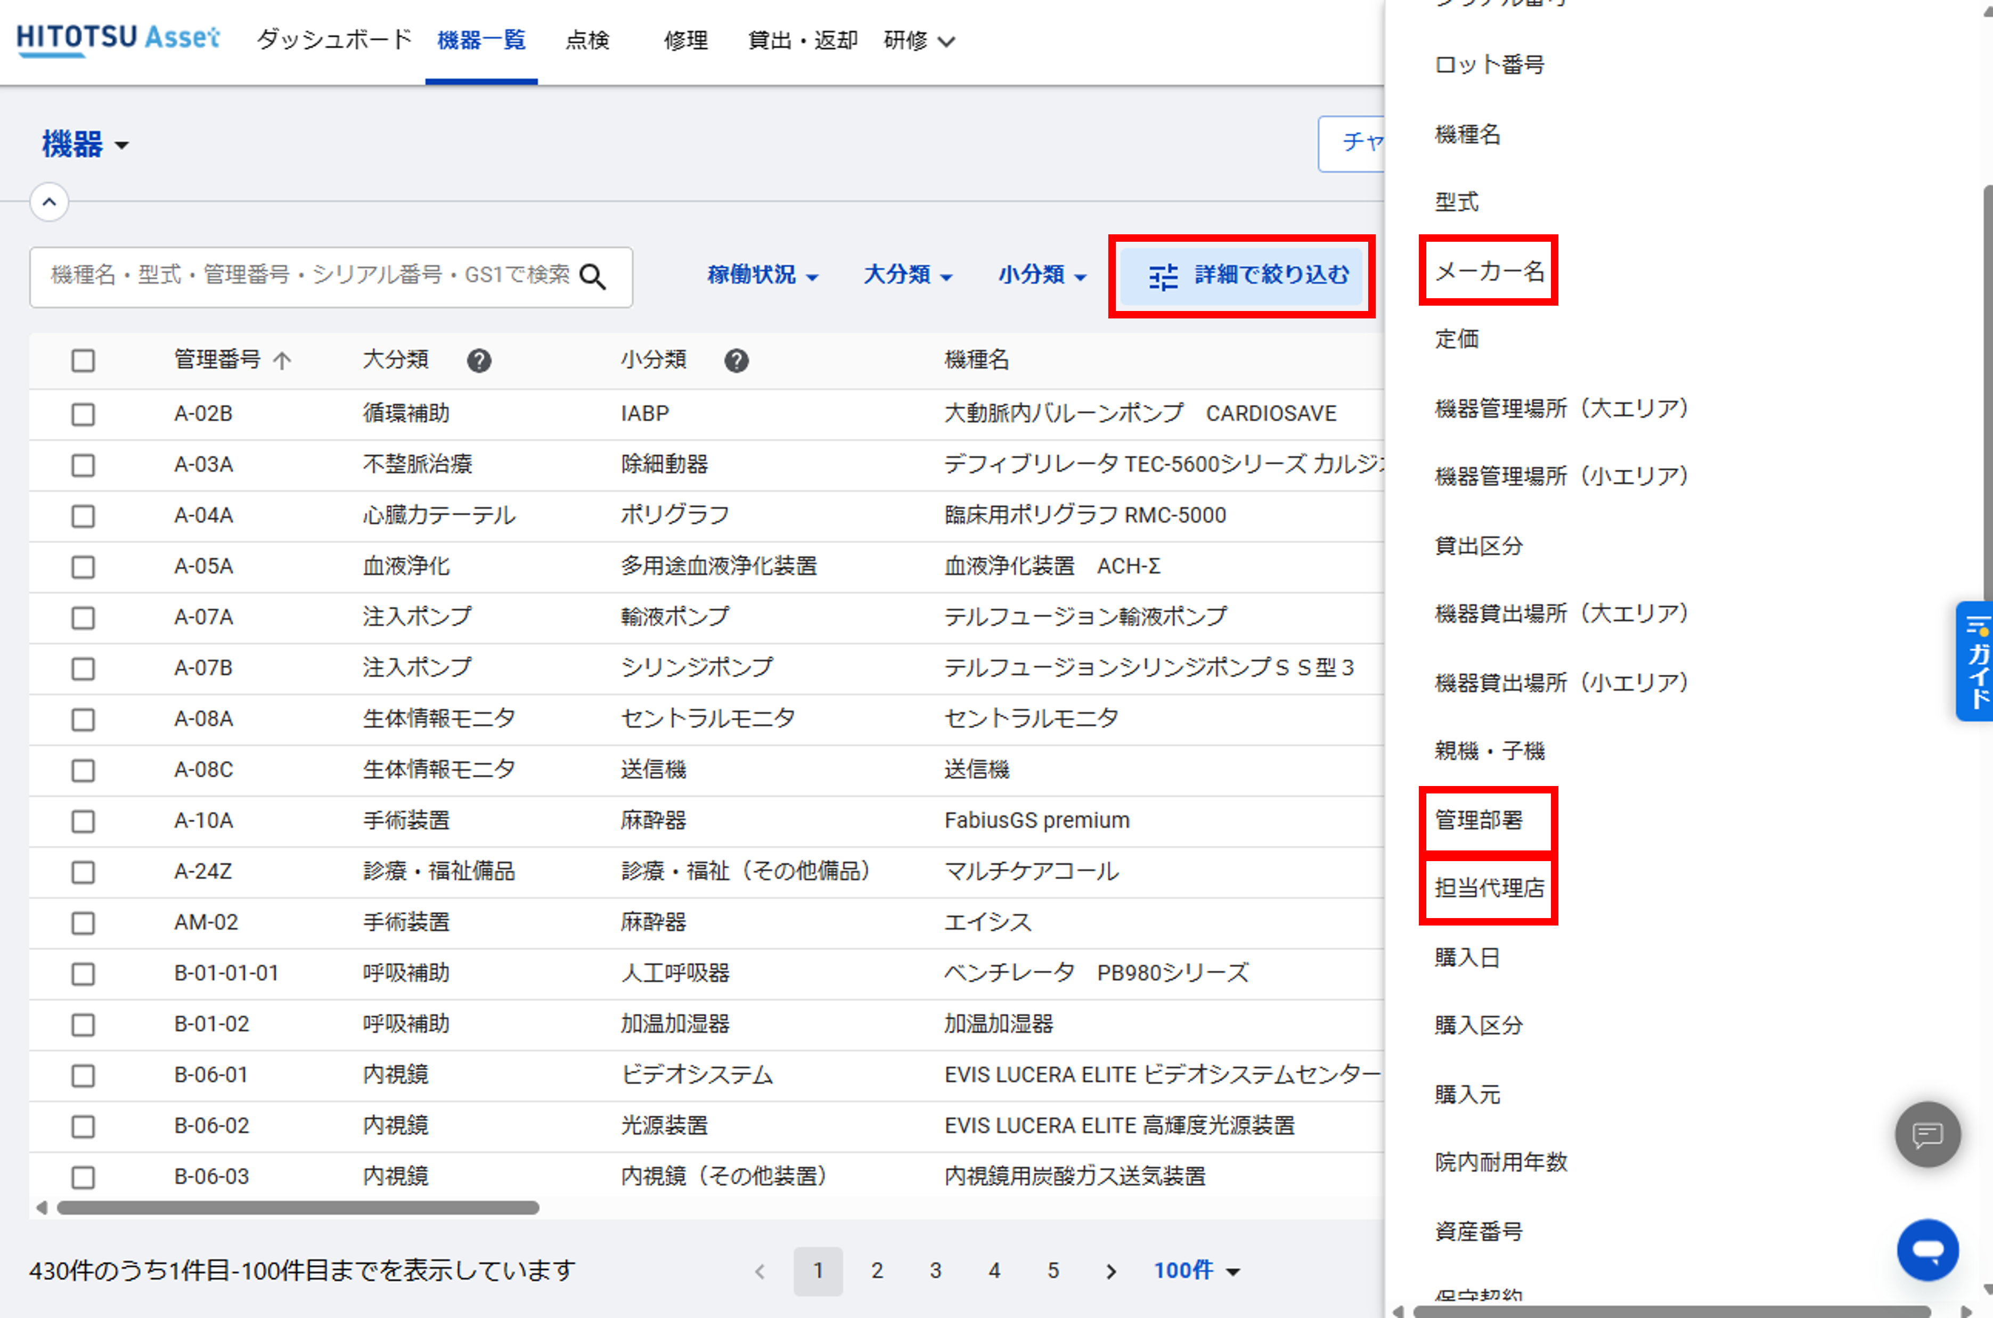Click help icon next to 小分類 header
Viewport: 1993px width, 1318px height.
point(737,361)
